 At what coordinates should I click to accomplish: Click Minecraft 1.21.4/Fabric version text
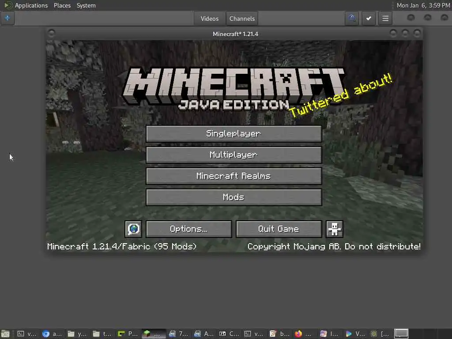[x=122, y=246]
